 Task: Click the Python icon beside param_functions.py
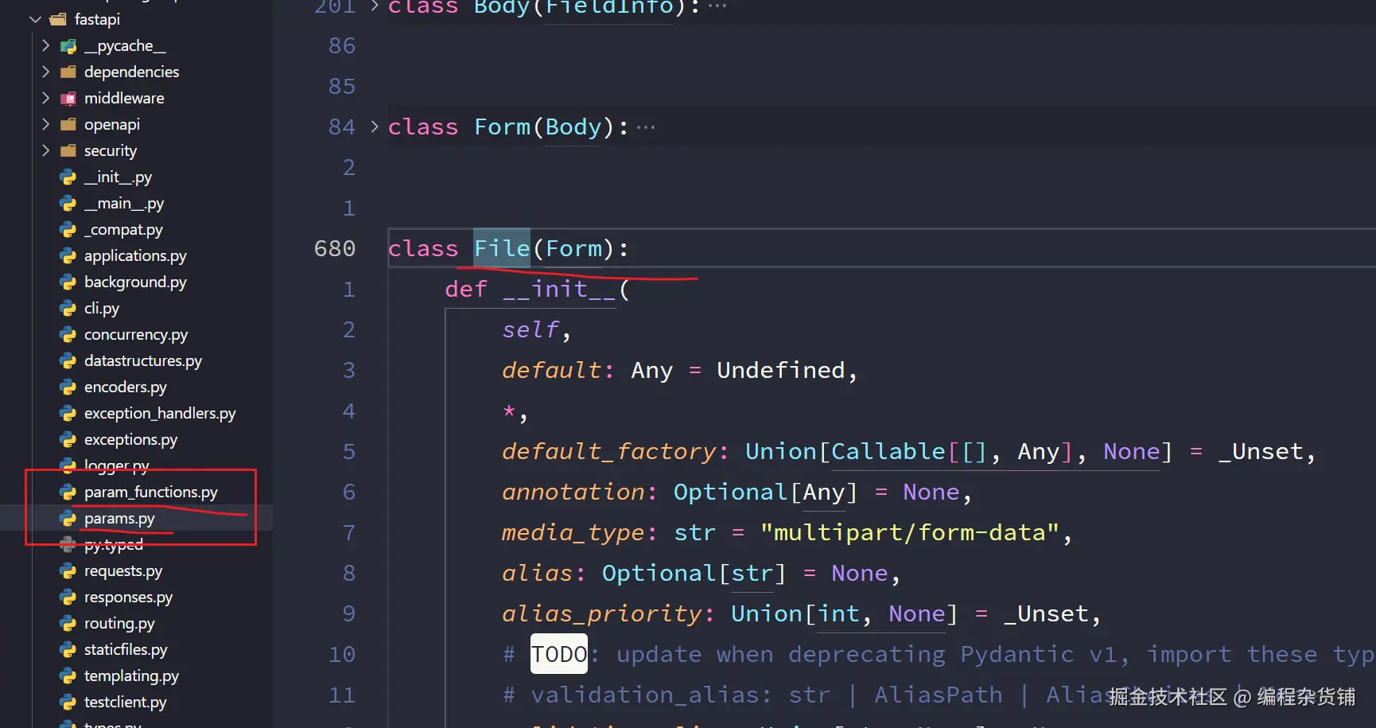68,492
